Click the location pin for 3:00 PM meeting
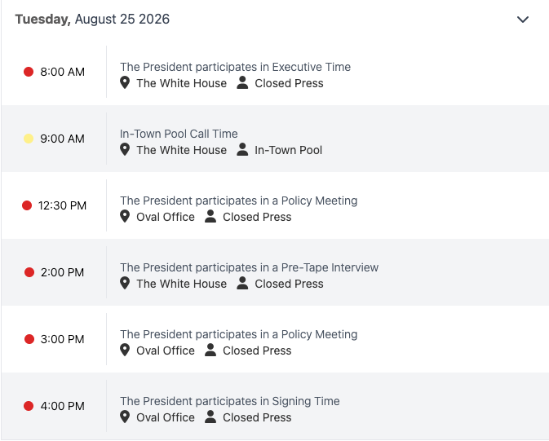Screen dimensions: 549x441 click(125, 351)
